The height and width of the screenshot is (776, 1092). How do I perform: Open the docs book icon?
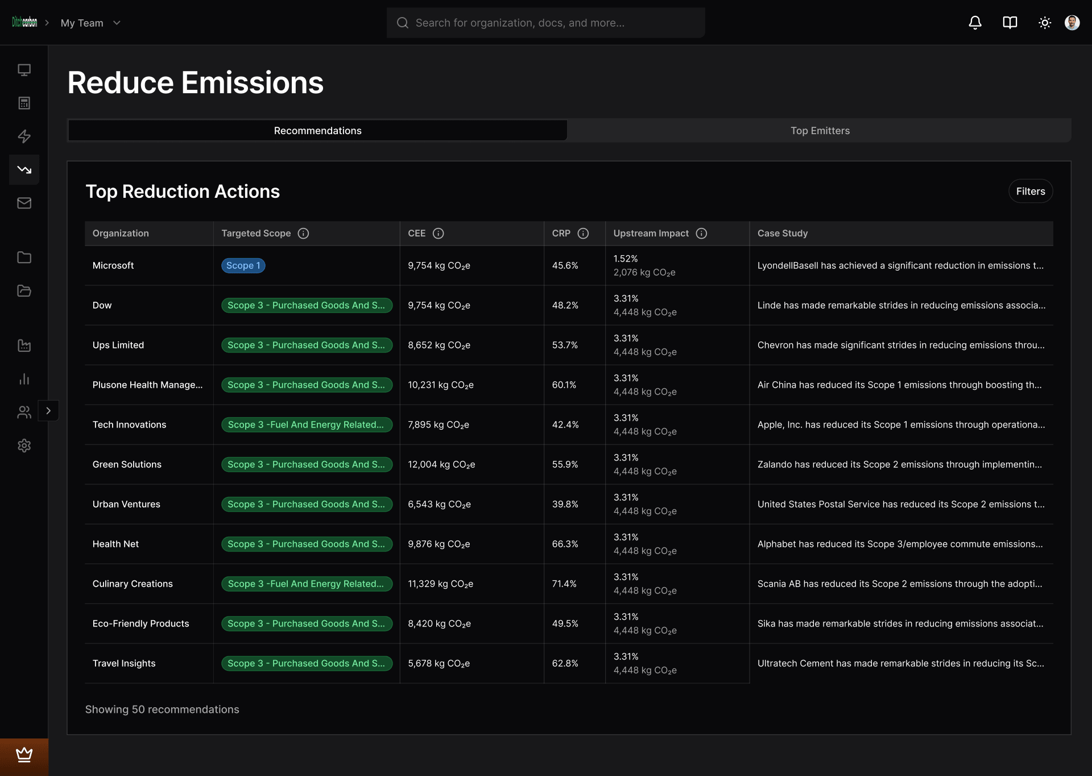pyautogui.click(x=1010, y=23)
